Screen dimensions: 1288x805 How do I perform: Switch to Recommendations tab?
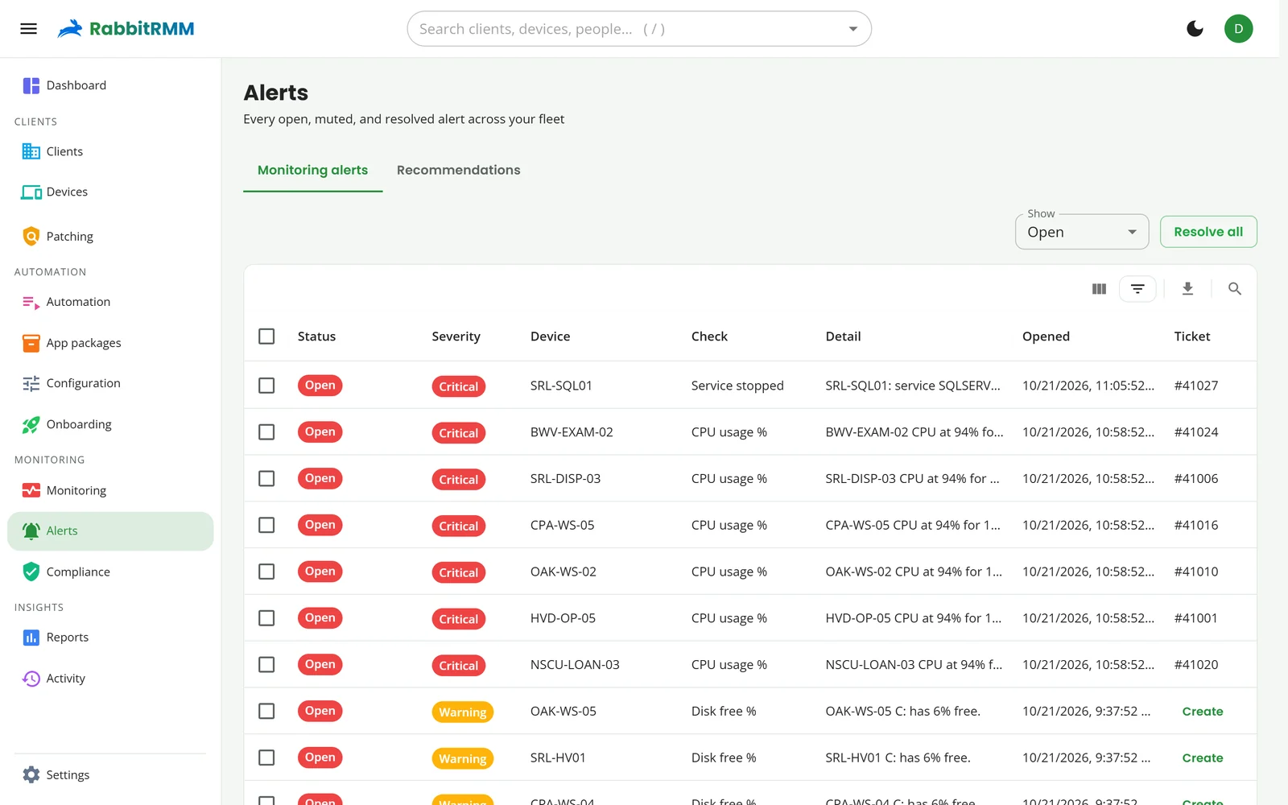pos(458,171)
